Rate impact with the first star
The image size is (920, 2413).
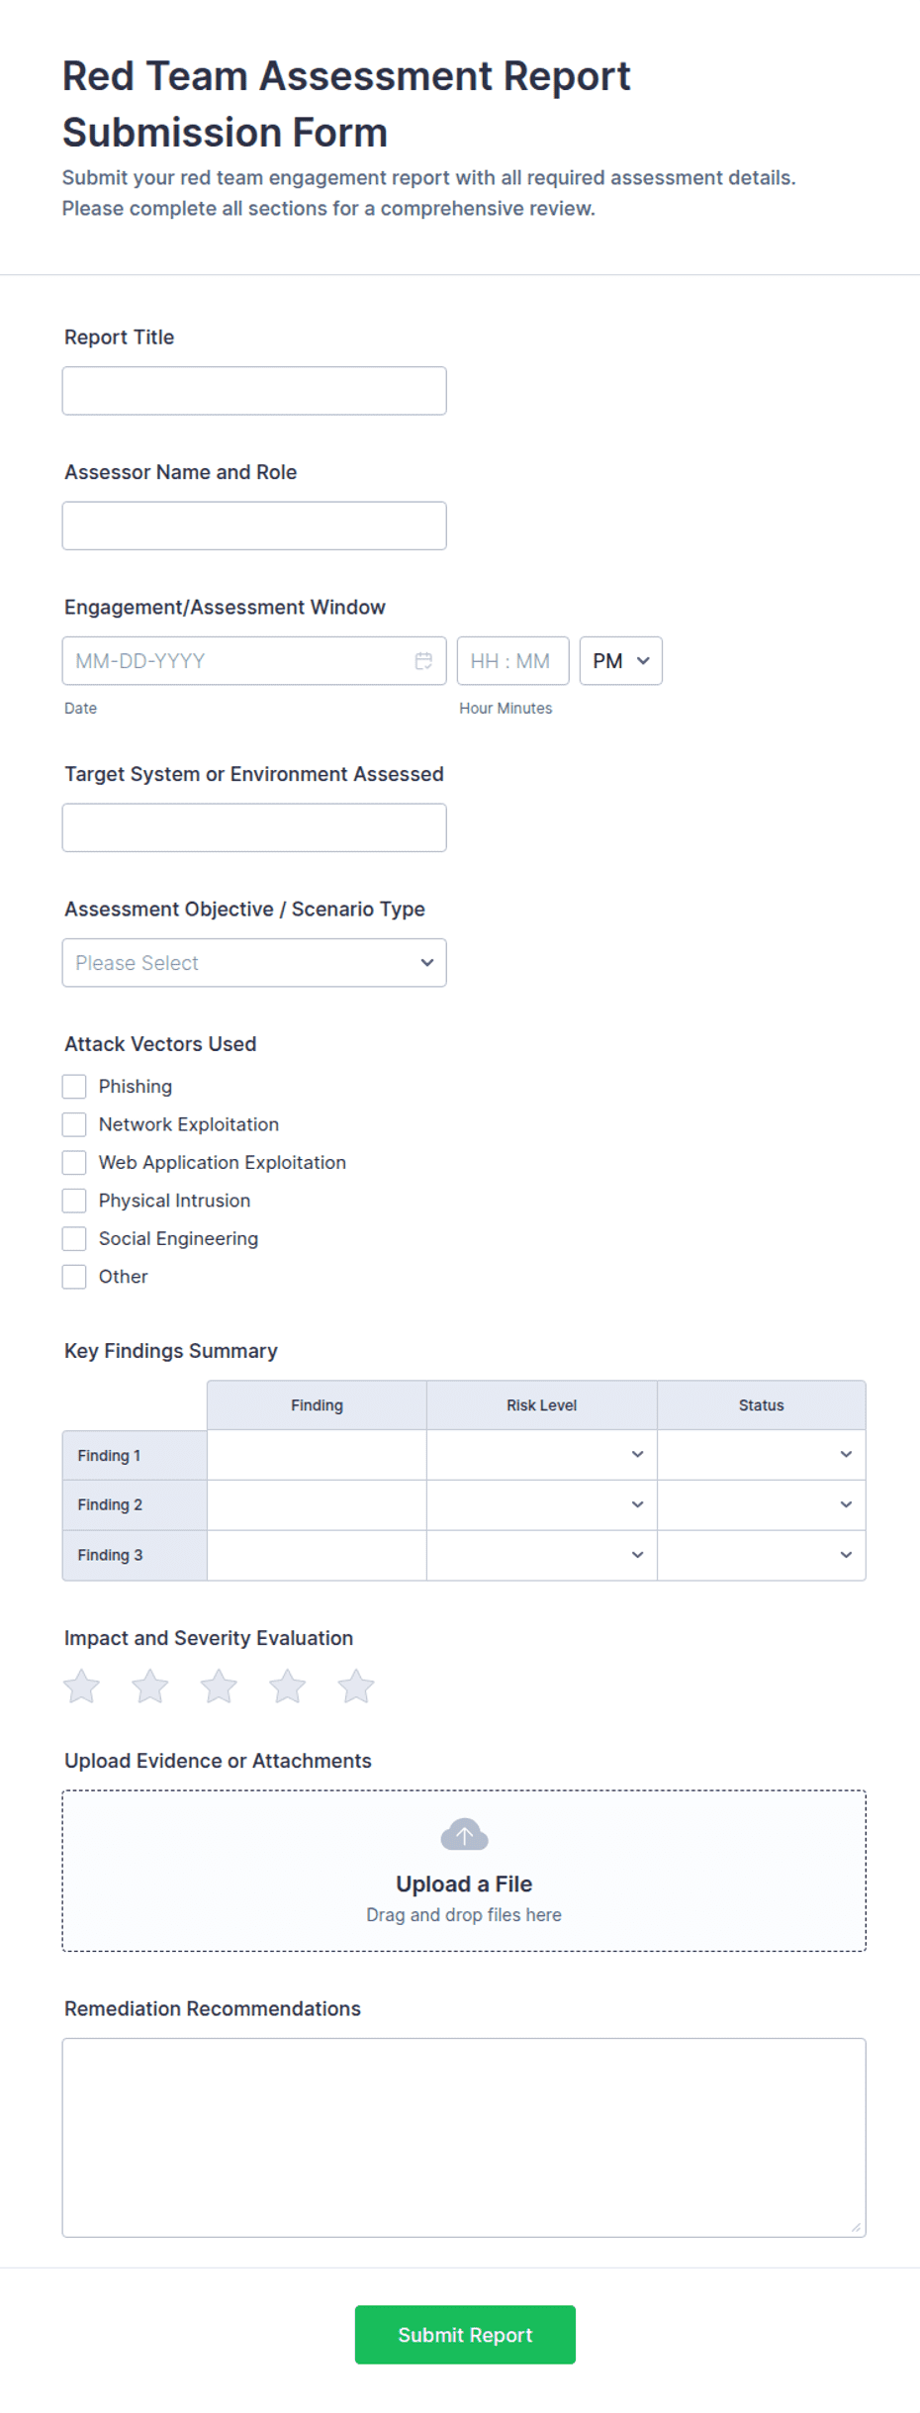(82, 1687)
